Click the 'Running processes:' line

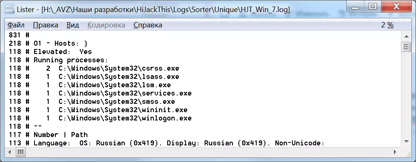coord(58,60)
